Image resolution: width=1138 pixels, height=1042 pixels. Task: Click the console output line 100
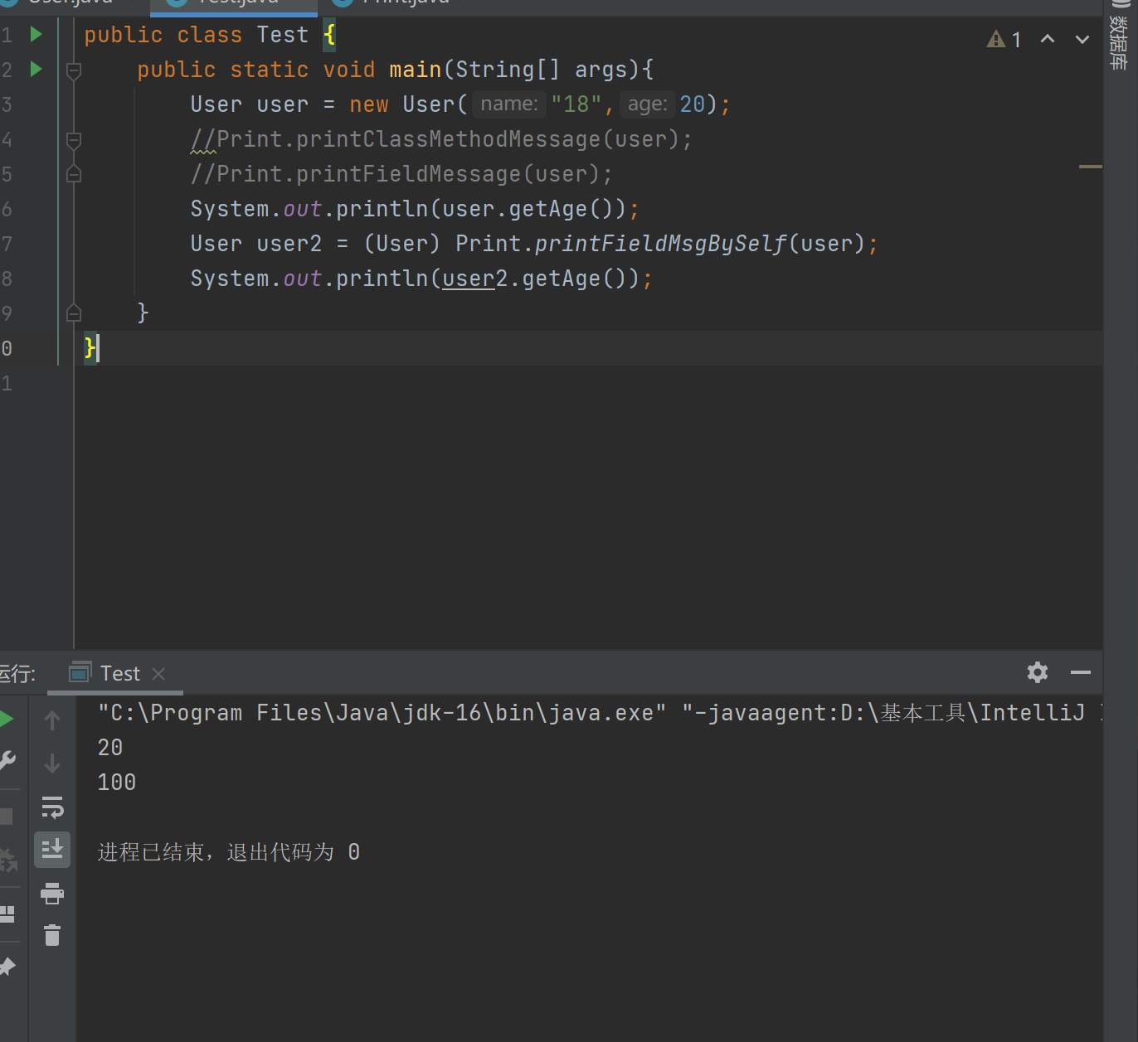117,783
